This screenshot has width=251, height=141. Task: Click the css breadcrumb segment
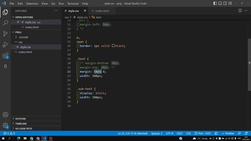[x=67, y=17]
